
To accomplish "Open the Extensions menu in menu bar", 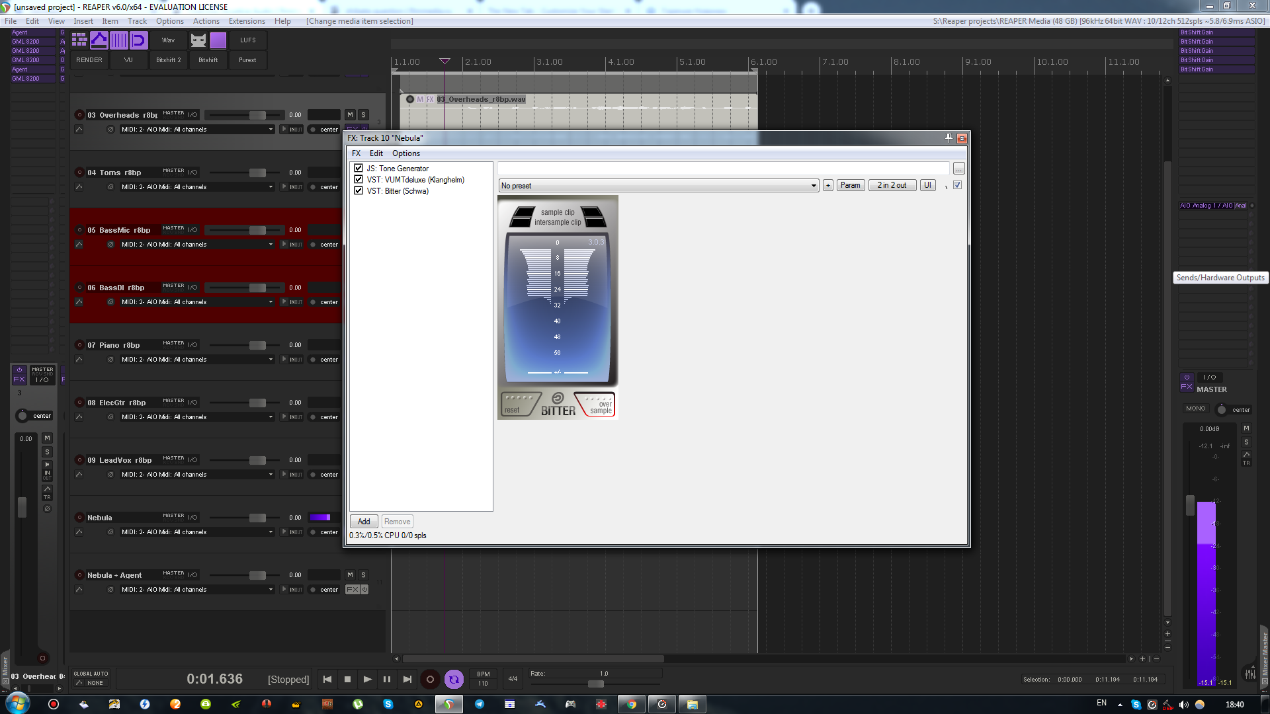I will point(247,21).
